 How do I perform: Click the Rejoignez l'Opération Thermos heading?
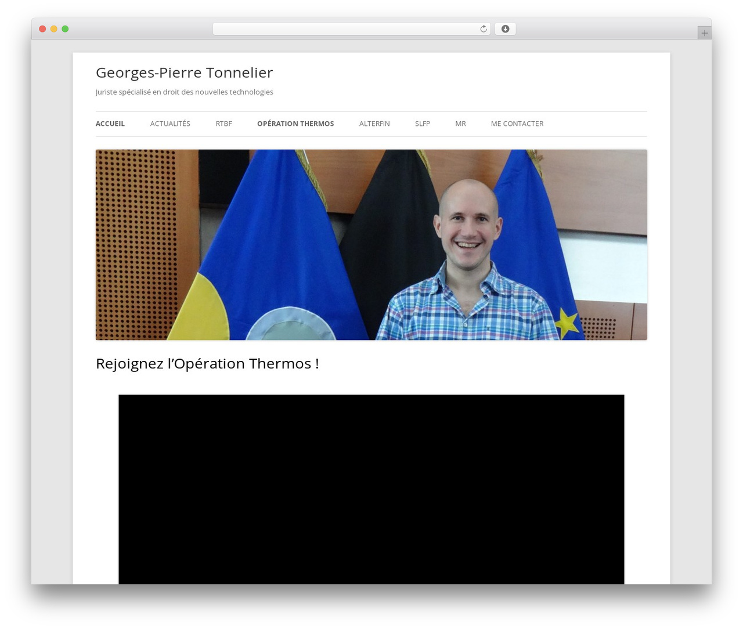pos(207,364)
